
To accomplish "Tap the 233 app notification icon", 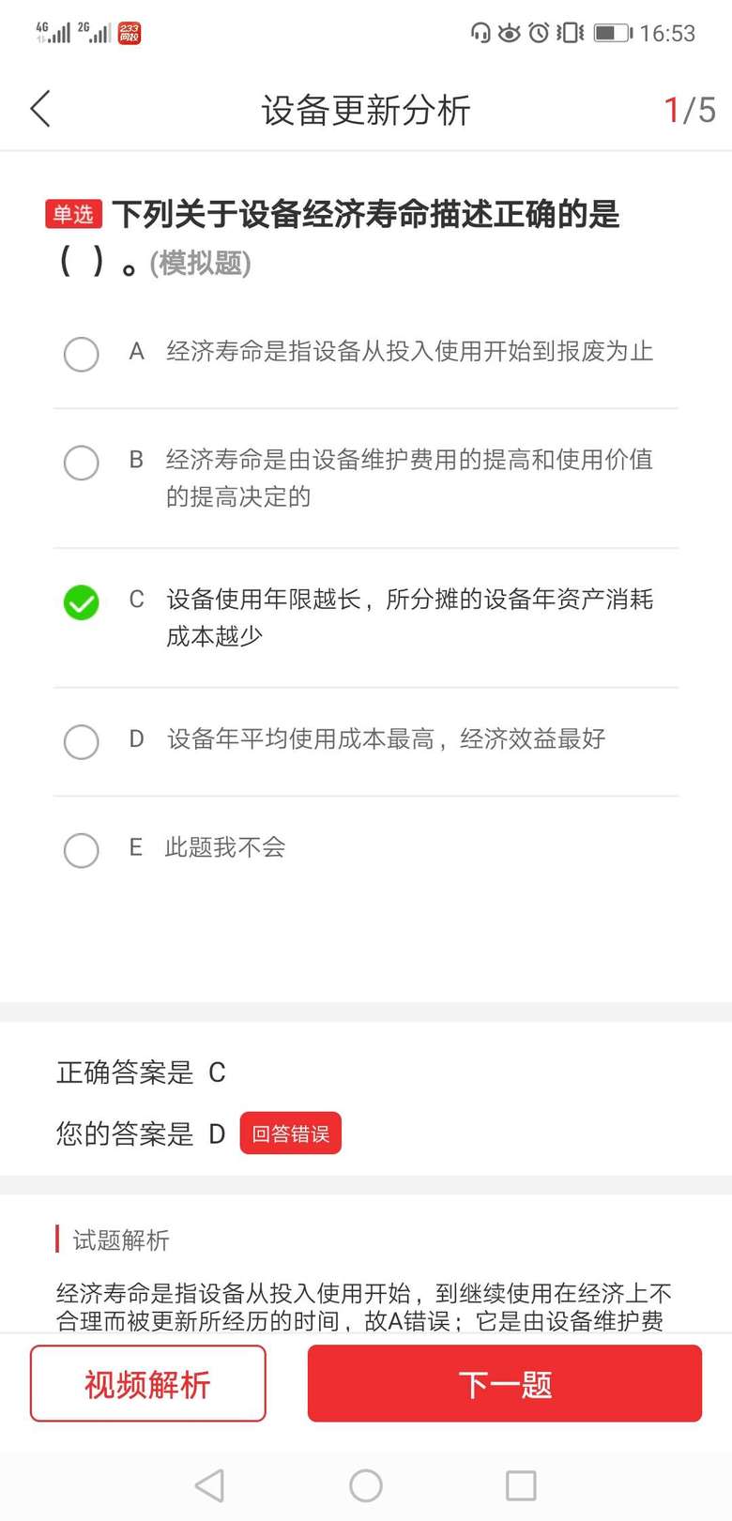I will coord(130,34).
